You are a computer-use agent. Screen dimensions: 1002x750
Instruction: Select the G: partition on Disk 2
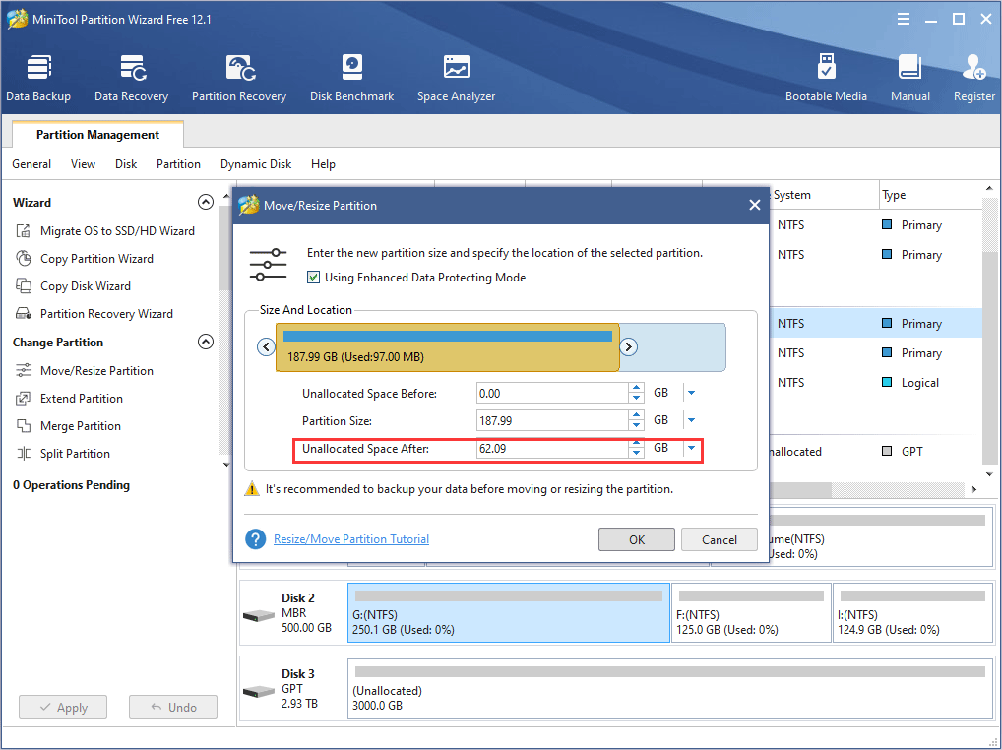pyautogui.click(x=508, y=612)
